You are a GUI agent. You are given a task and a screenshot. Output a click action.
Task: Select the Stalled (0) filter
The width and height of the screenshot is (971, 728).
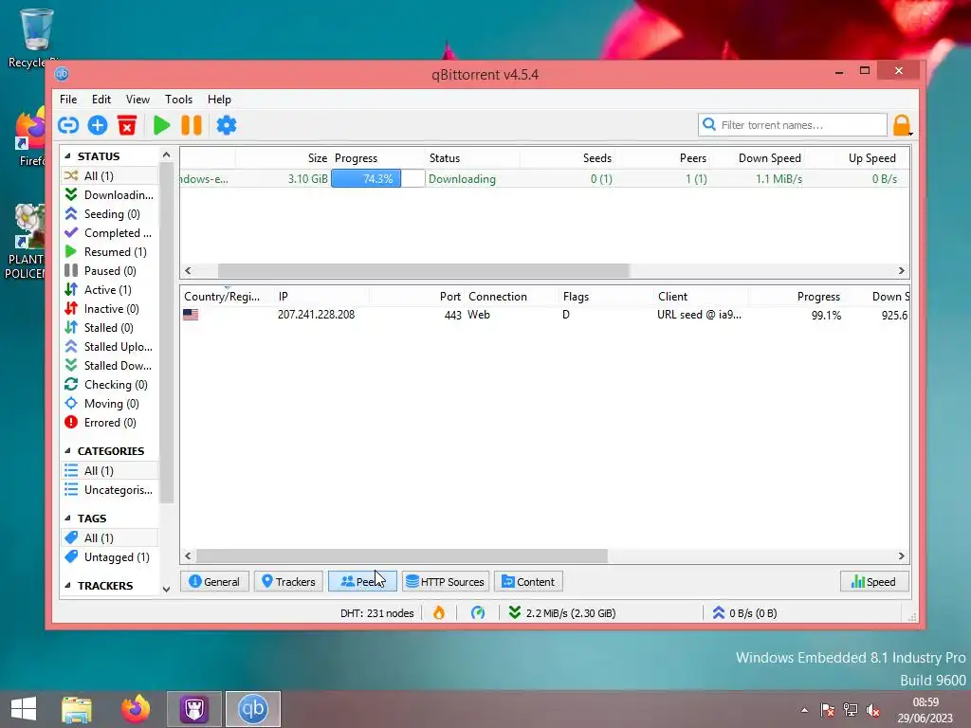[x=110, y=327]
